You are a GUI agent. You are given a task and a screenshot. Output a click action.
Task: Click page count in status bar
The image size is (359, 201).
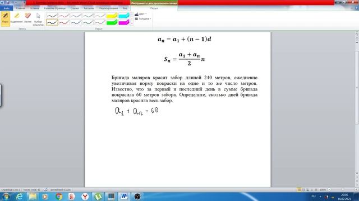coord(11,190)
